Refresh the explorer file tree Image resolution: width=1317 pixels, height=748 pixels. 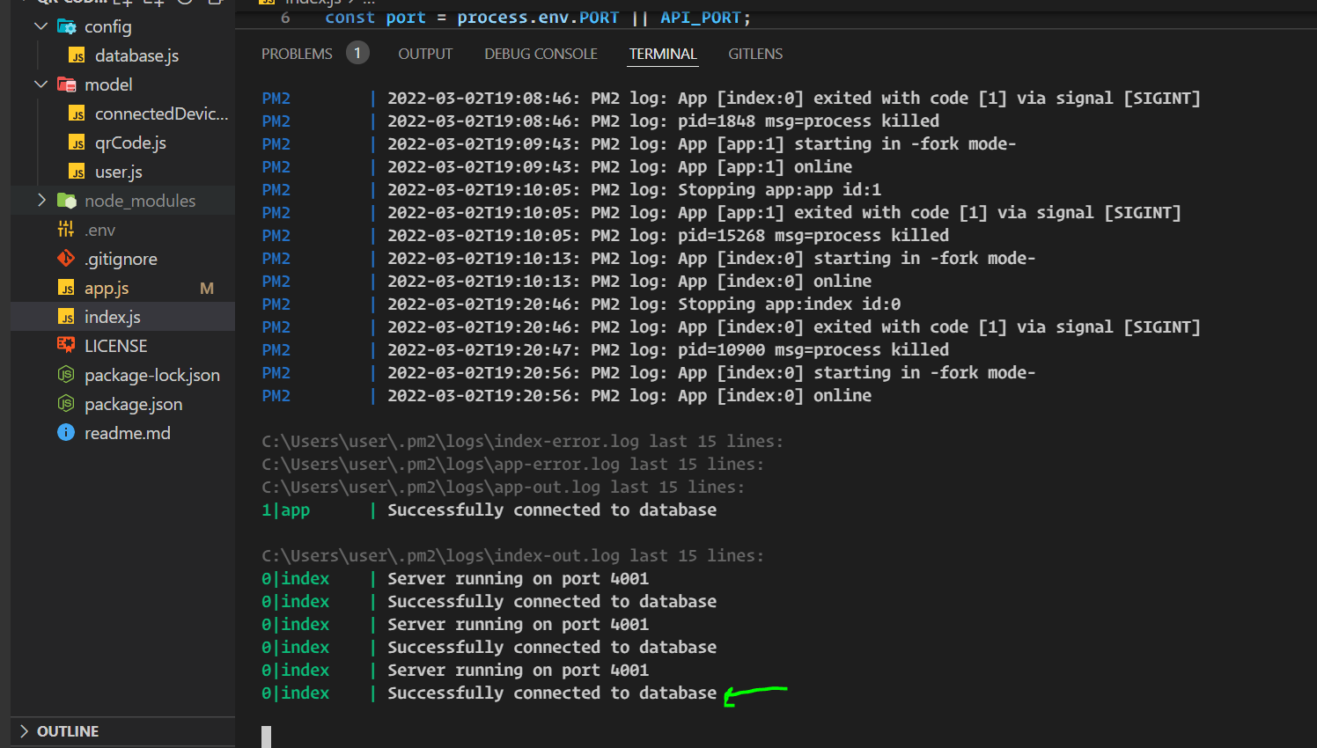pyautogui.click(x=185, y=4)
